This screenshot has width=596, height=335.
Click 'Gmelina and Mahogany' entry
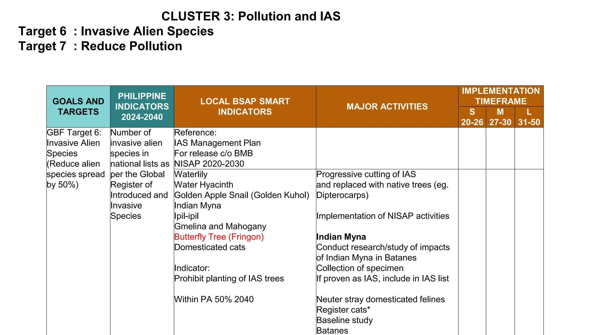(x=220, y=226)
